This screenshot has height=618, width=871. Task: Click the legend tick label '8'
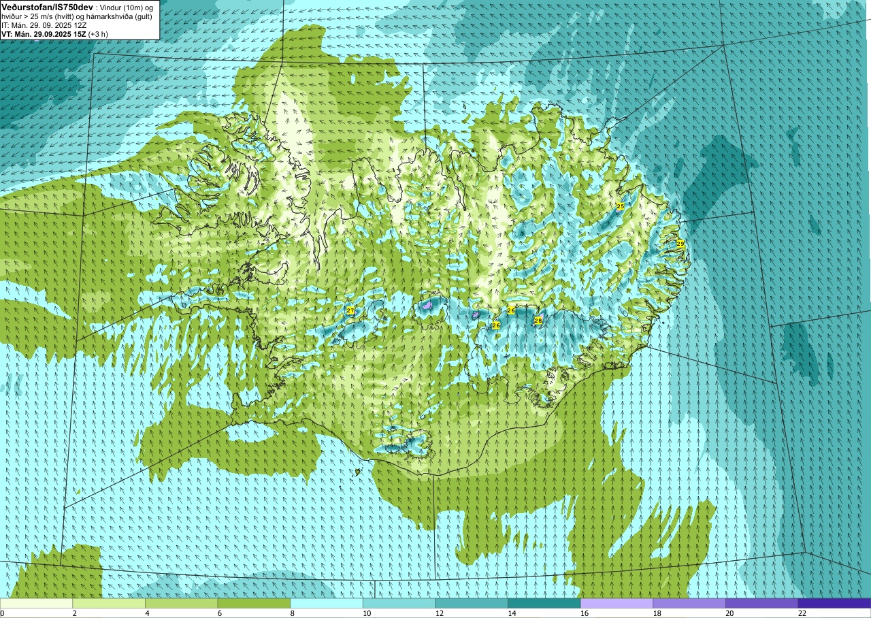(x=292, y=613)
